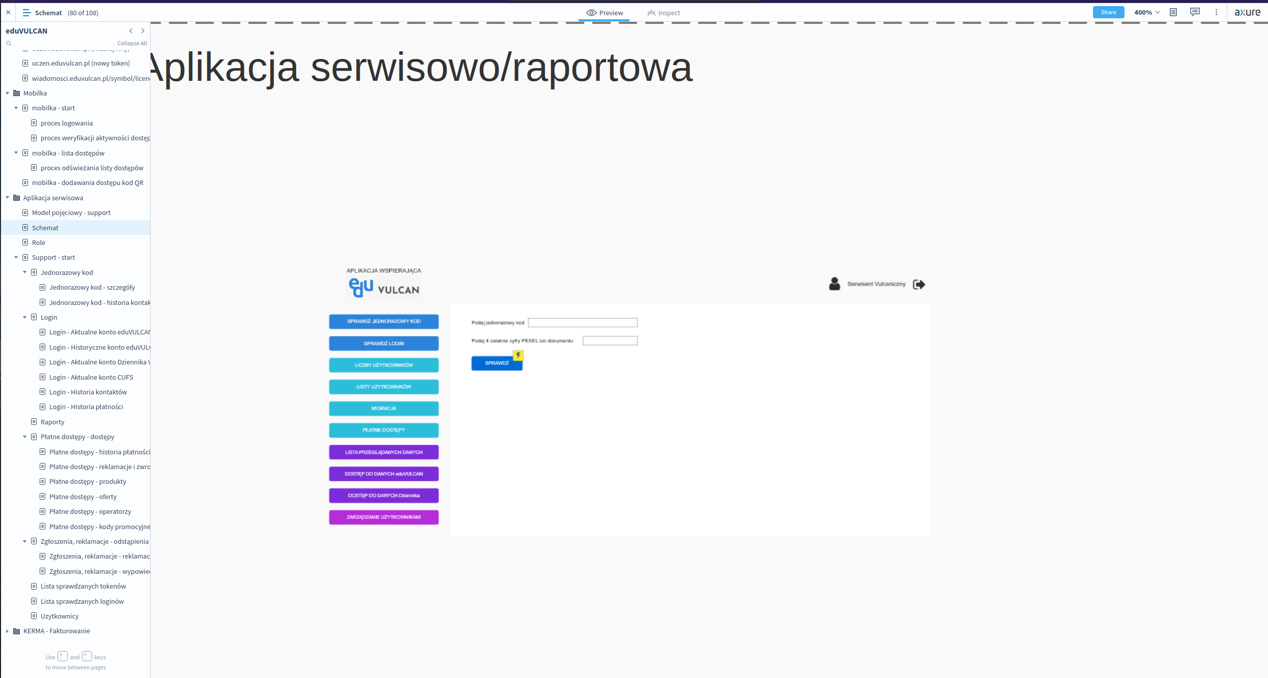Go to next page arrow
The width and height of the screenshot is (1268, 678).
pyautogui.click(x=143, y=31)
